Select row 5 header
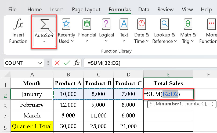217x133 pixels. pyautogui.click(x=5, y=126)
